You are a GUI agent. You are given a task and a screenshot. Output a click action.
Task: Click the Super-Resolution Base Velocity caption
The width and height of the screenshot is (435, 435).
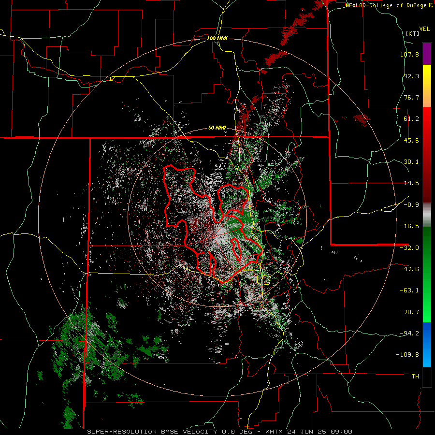coord(220,432)
